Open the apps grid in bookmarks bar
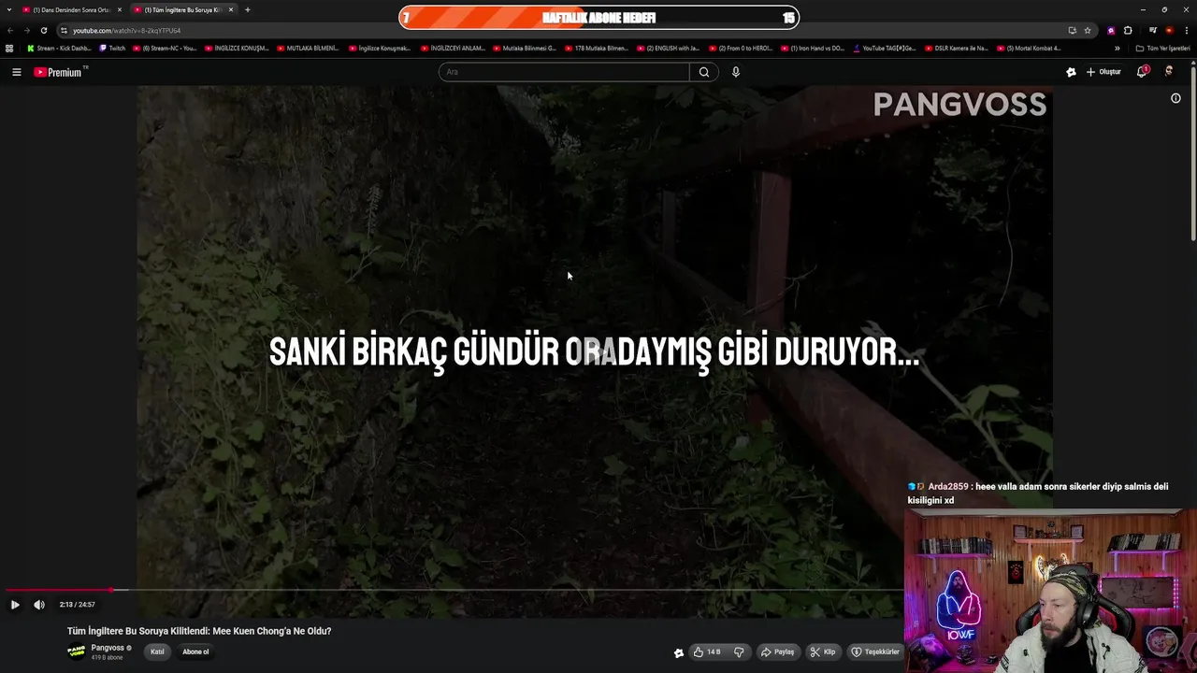Viewport: 1197px width, 673px height. coord(9,48)
